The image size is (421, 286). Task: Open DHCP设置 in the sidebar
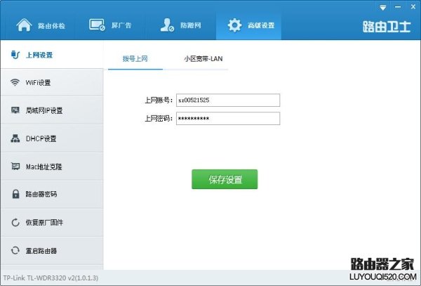[52, 138]
